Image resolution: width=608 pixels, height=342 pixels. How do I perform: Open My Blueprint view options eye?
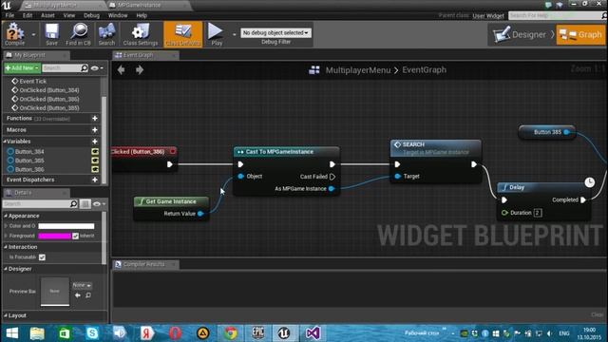click(x=97, y=68)
